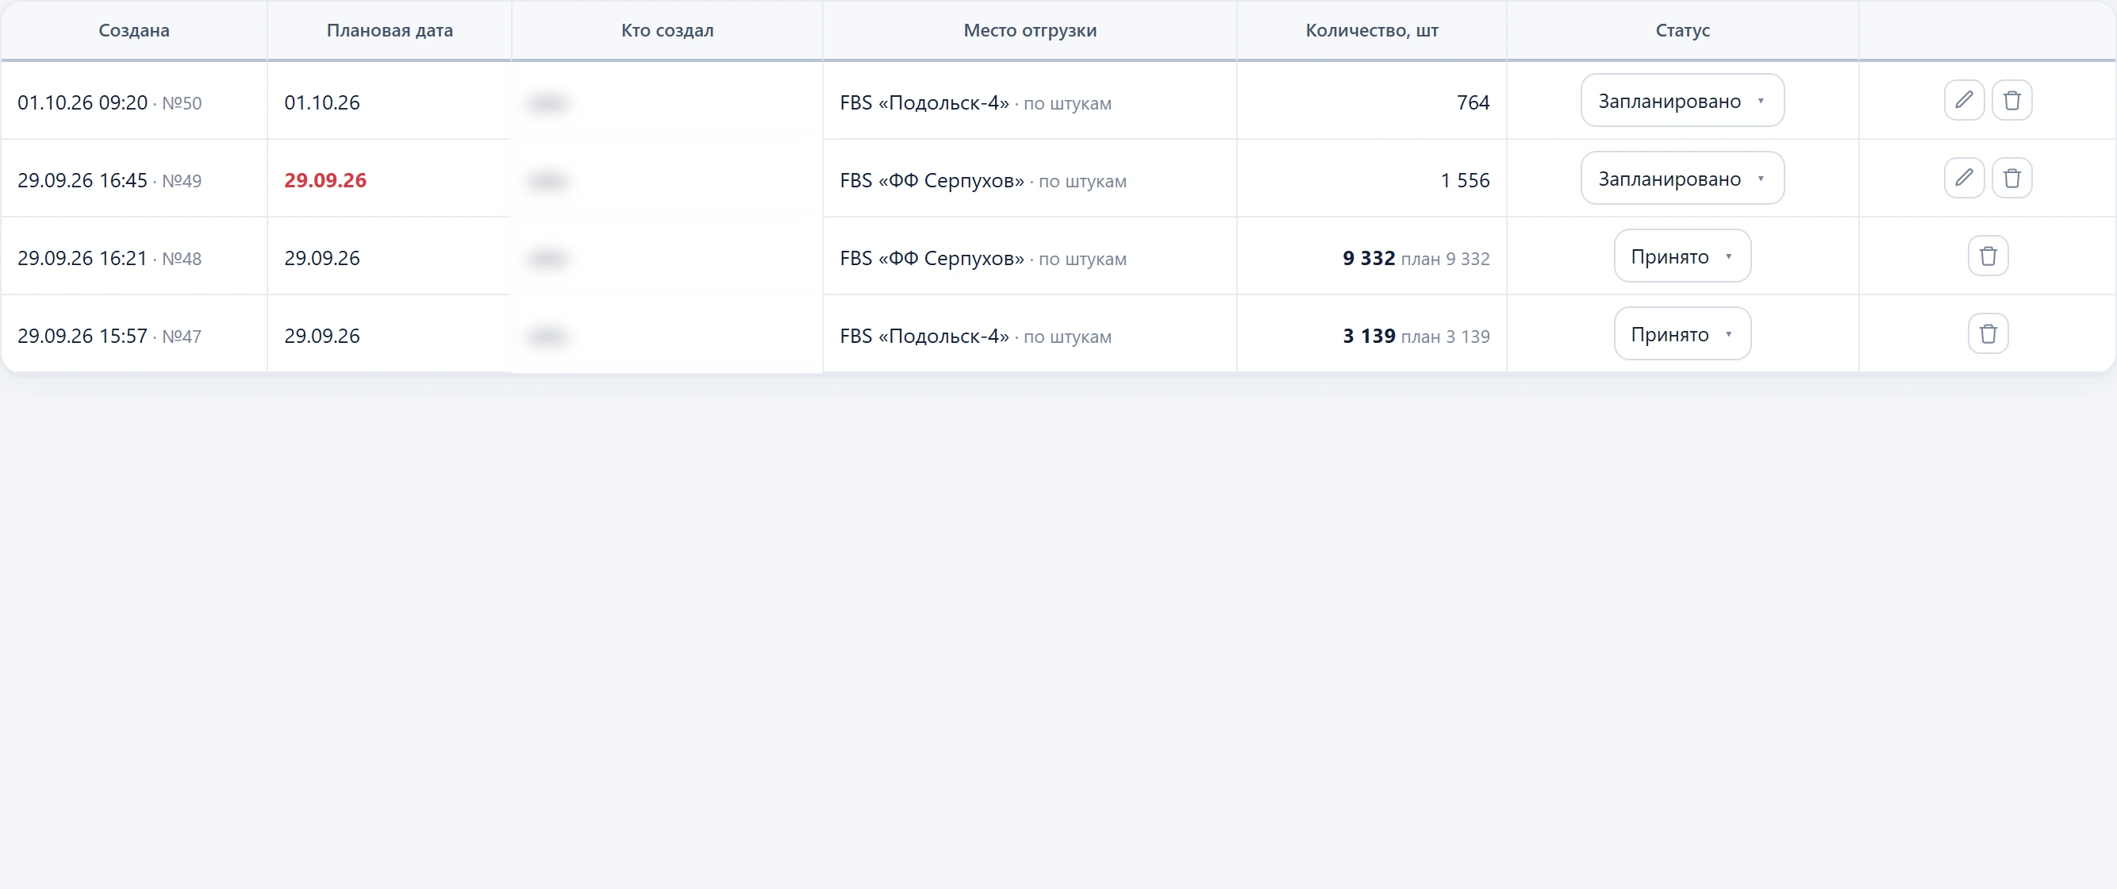Delete shipment №50 with trash icon
The width and height of the screenshot is (2117, 889).
coord(2011,100)
